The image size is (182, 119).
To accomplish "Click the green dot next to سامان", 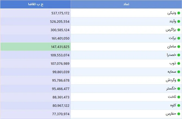I will click(179, 47).
